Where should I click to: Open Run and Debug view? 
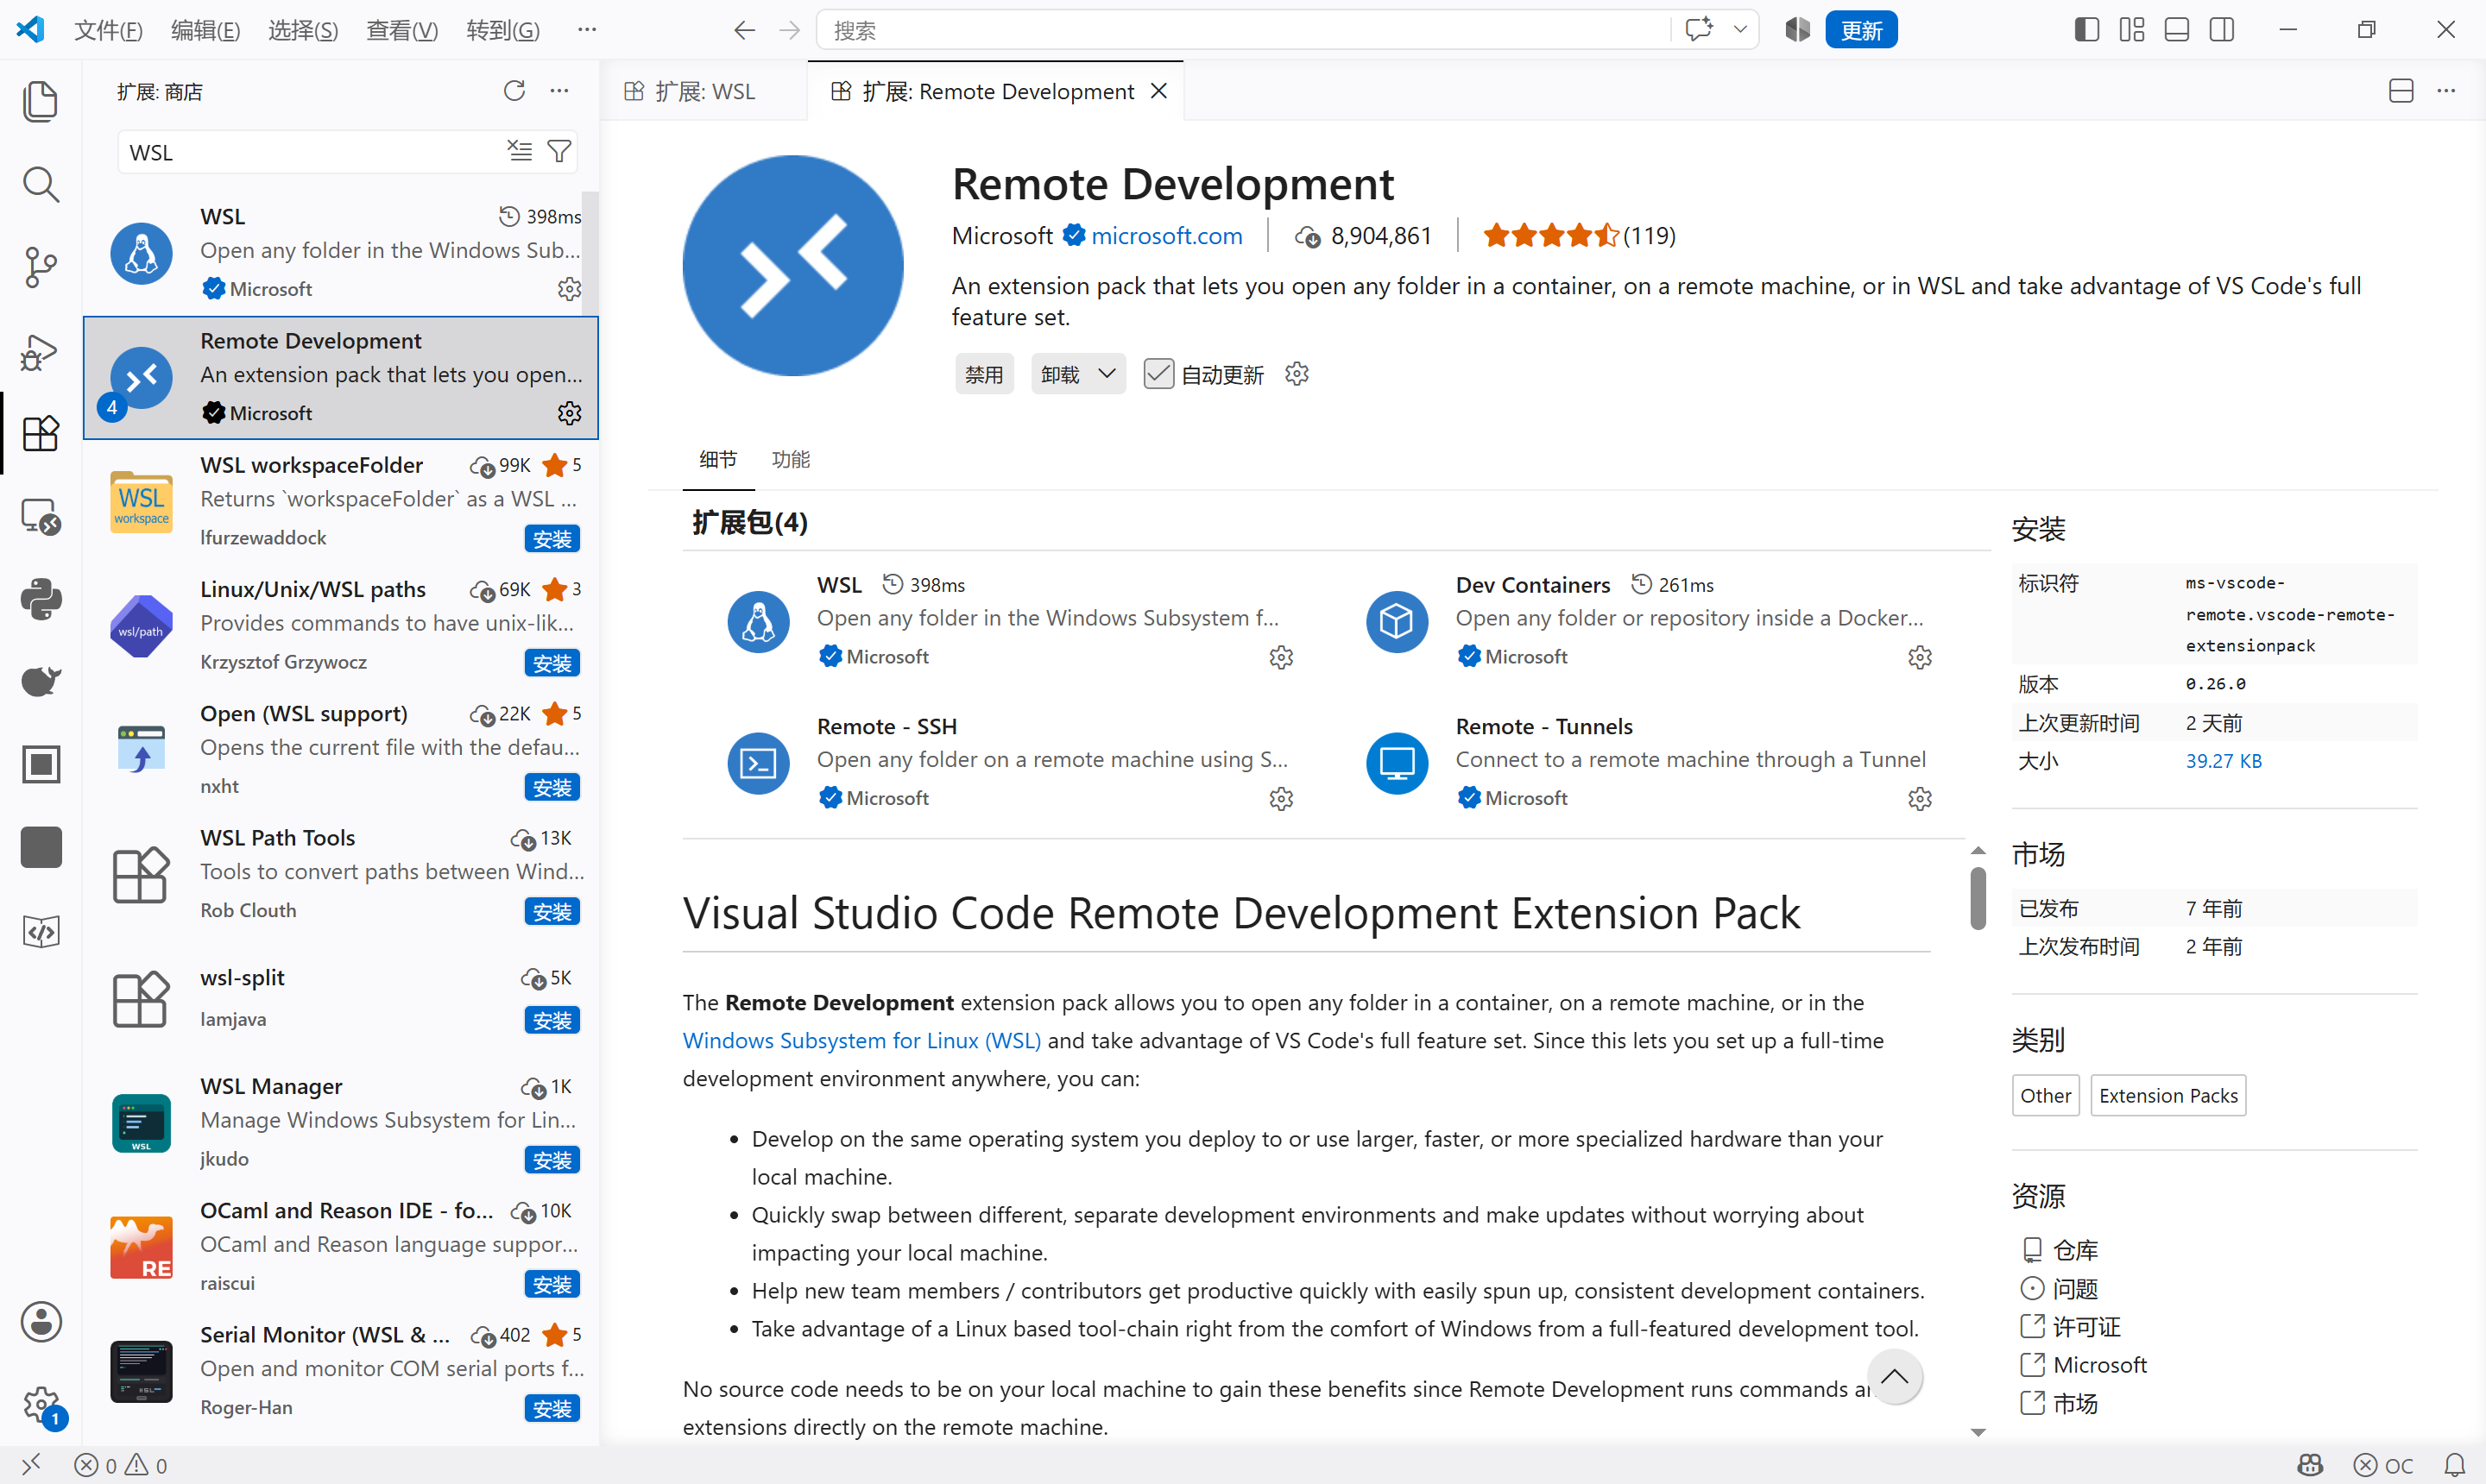tap(41, 351)
